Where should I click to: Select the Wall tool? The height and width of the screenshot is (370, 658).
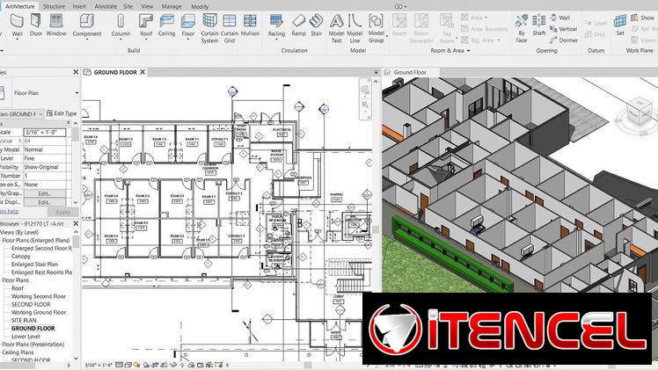17,25
